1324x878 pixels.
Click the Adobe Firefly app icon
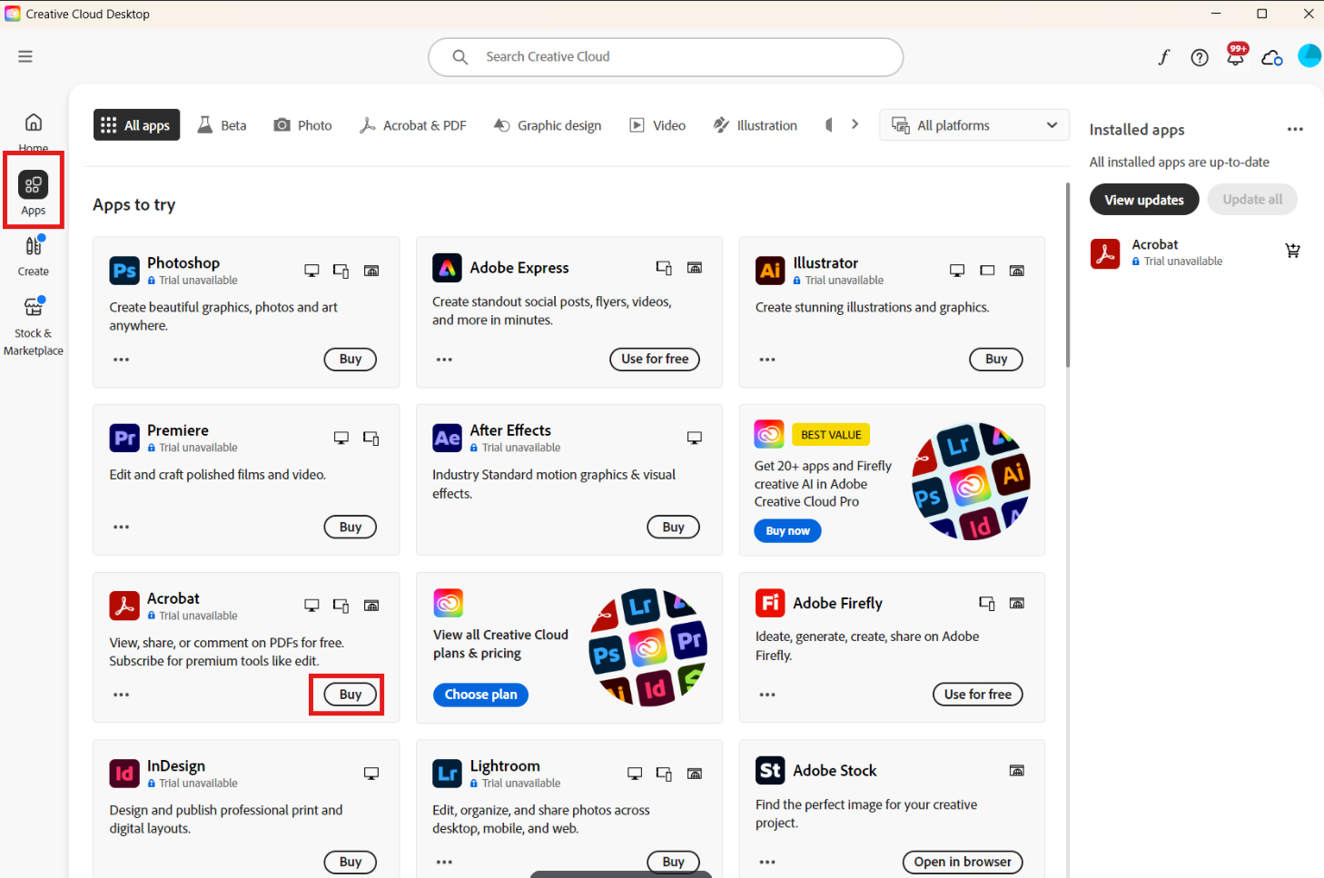pos(770,603)
